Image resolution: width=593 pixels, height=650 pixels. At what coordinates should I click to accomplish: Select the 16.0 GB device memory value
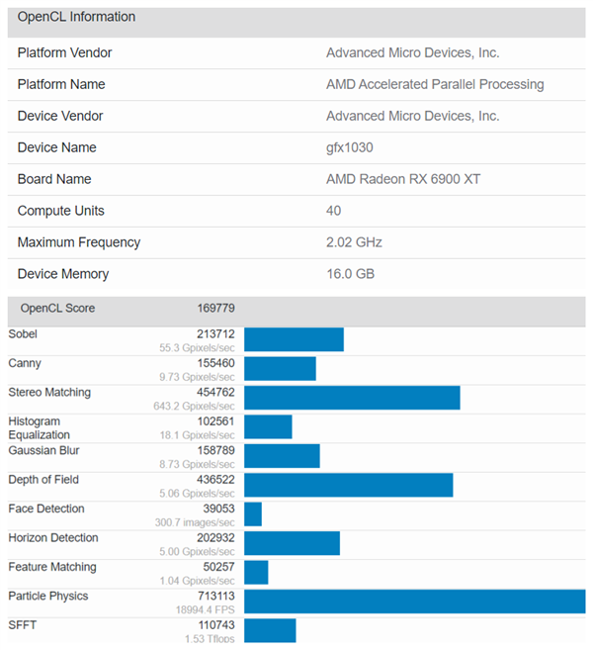pos(350,274)
